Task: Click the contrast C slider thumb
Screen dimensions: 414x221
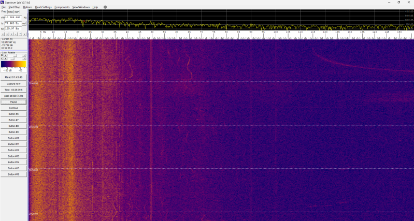Action: pyautogui.click(x=12, y=58)
